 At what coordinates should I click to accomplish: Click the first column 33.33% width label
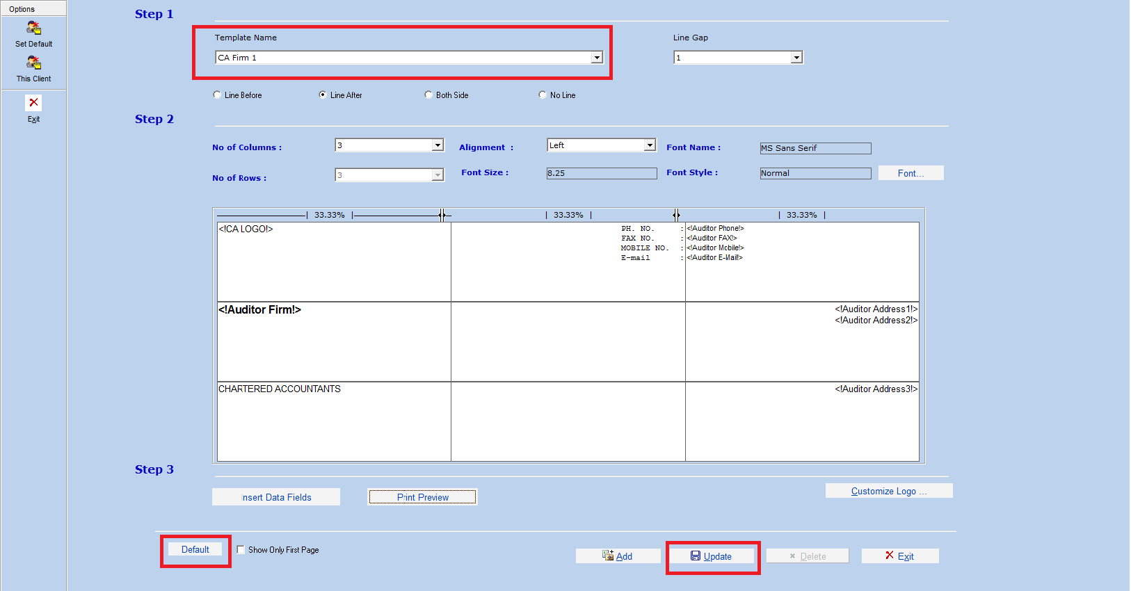(x=330, y=215)
